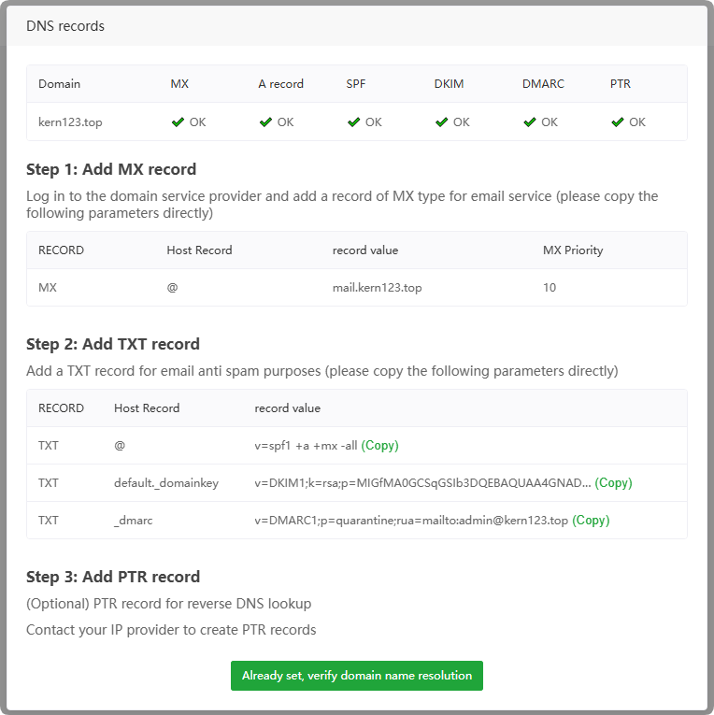Image resolution: width=714 pixels, height=715 pixels.
Task: Click the SPF status checkmark icon
Action: tap(353, 122)
